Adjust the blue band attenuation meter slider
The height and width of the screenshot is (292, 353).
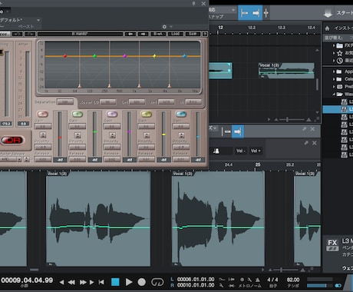click(x=198, y=137)
